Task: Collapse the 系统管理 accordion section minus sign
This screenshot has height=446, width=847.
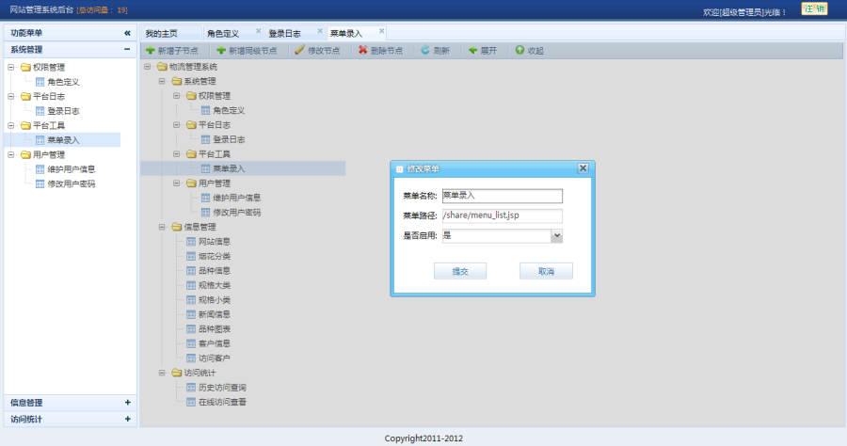Action: [127, 49]
